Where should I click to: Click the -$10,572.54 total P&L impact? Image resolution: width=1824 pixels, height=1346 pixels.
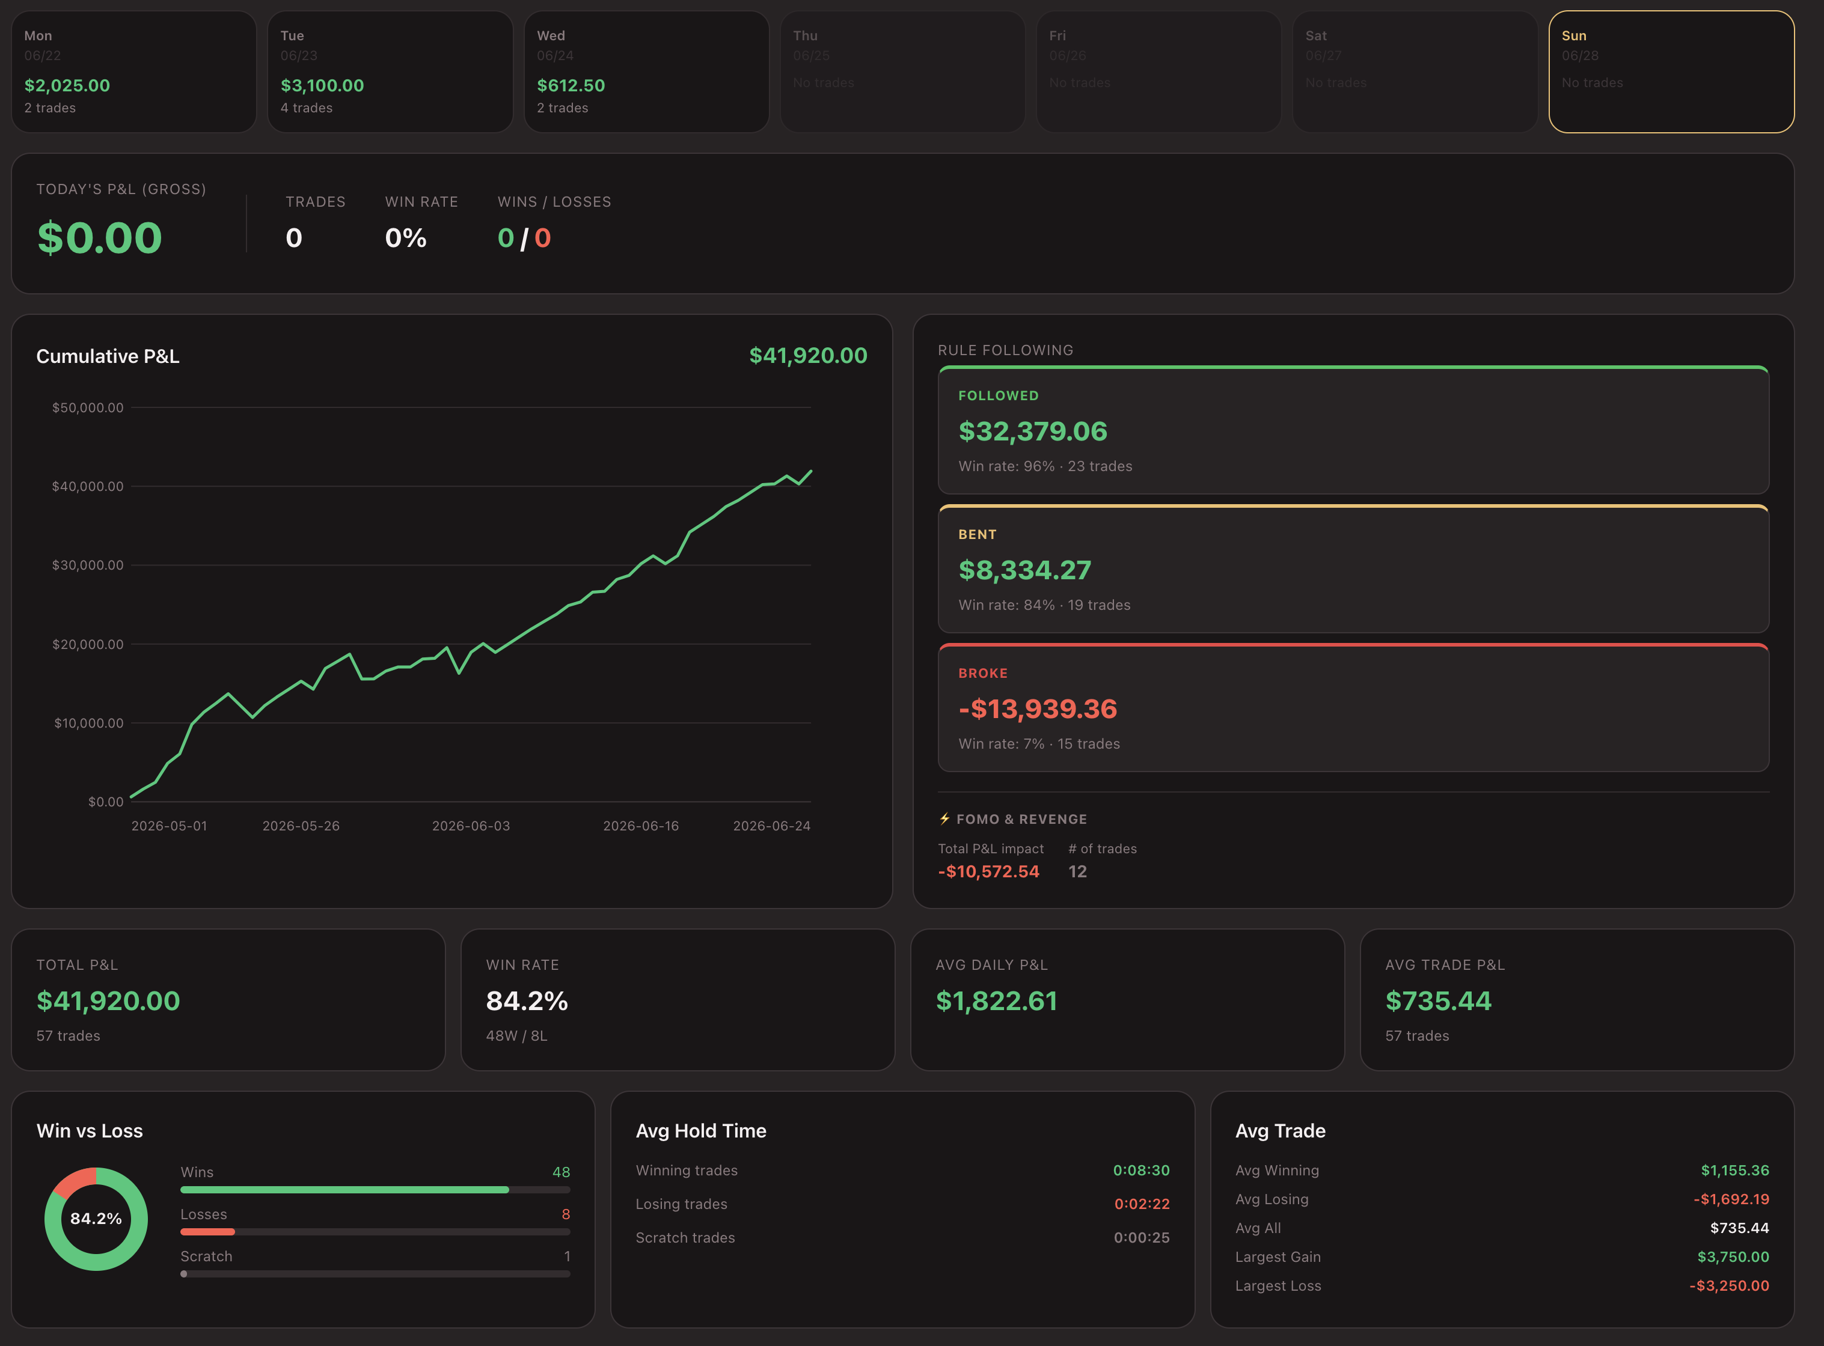tap(988, 872)
